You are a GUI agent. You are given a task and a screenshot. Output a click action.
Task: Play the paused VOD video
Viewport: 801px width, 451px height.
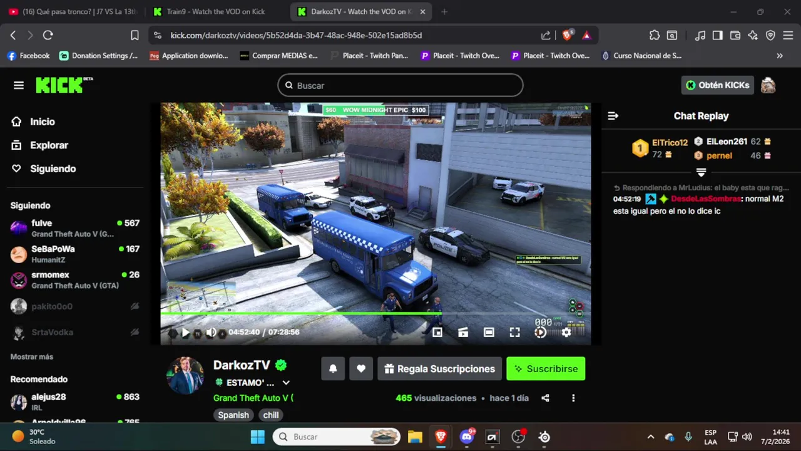click(185, 333)
